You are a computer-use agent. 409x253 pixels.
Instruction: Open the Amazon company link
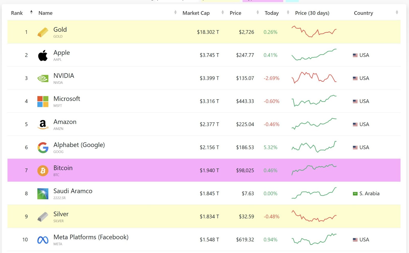coord(65,122)
